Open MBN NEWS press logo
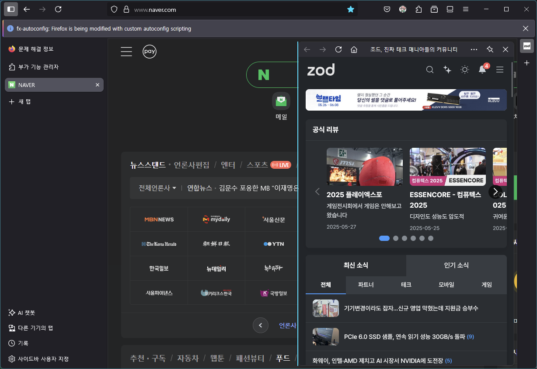The image size is (537, 369). tap(159, 219)
